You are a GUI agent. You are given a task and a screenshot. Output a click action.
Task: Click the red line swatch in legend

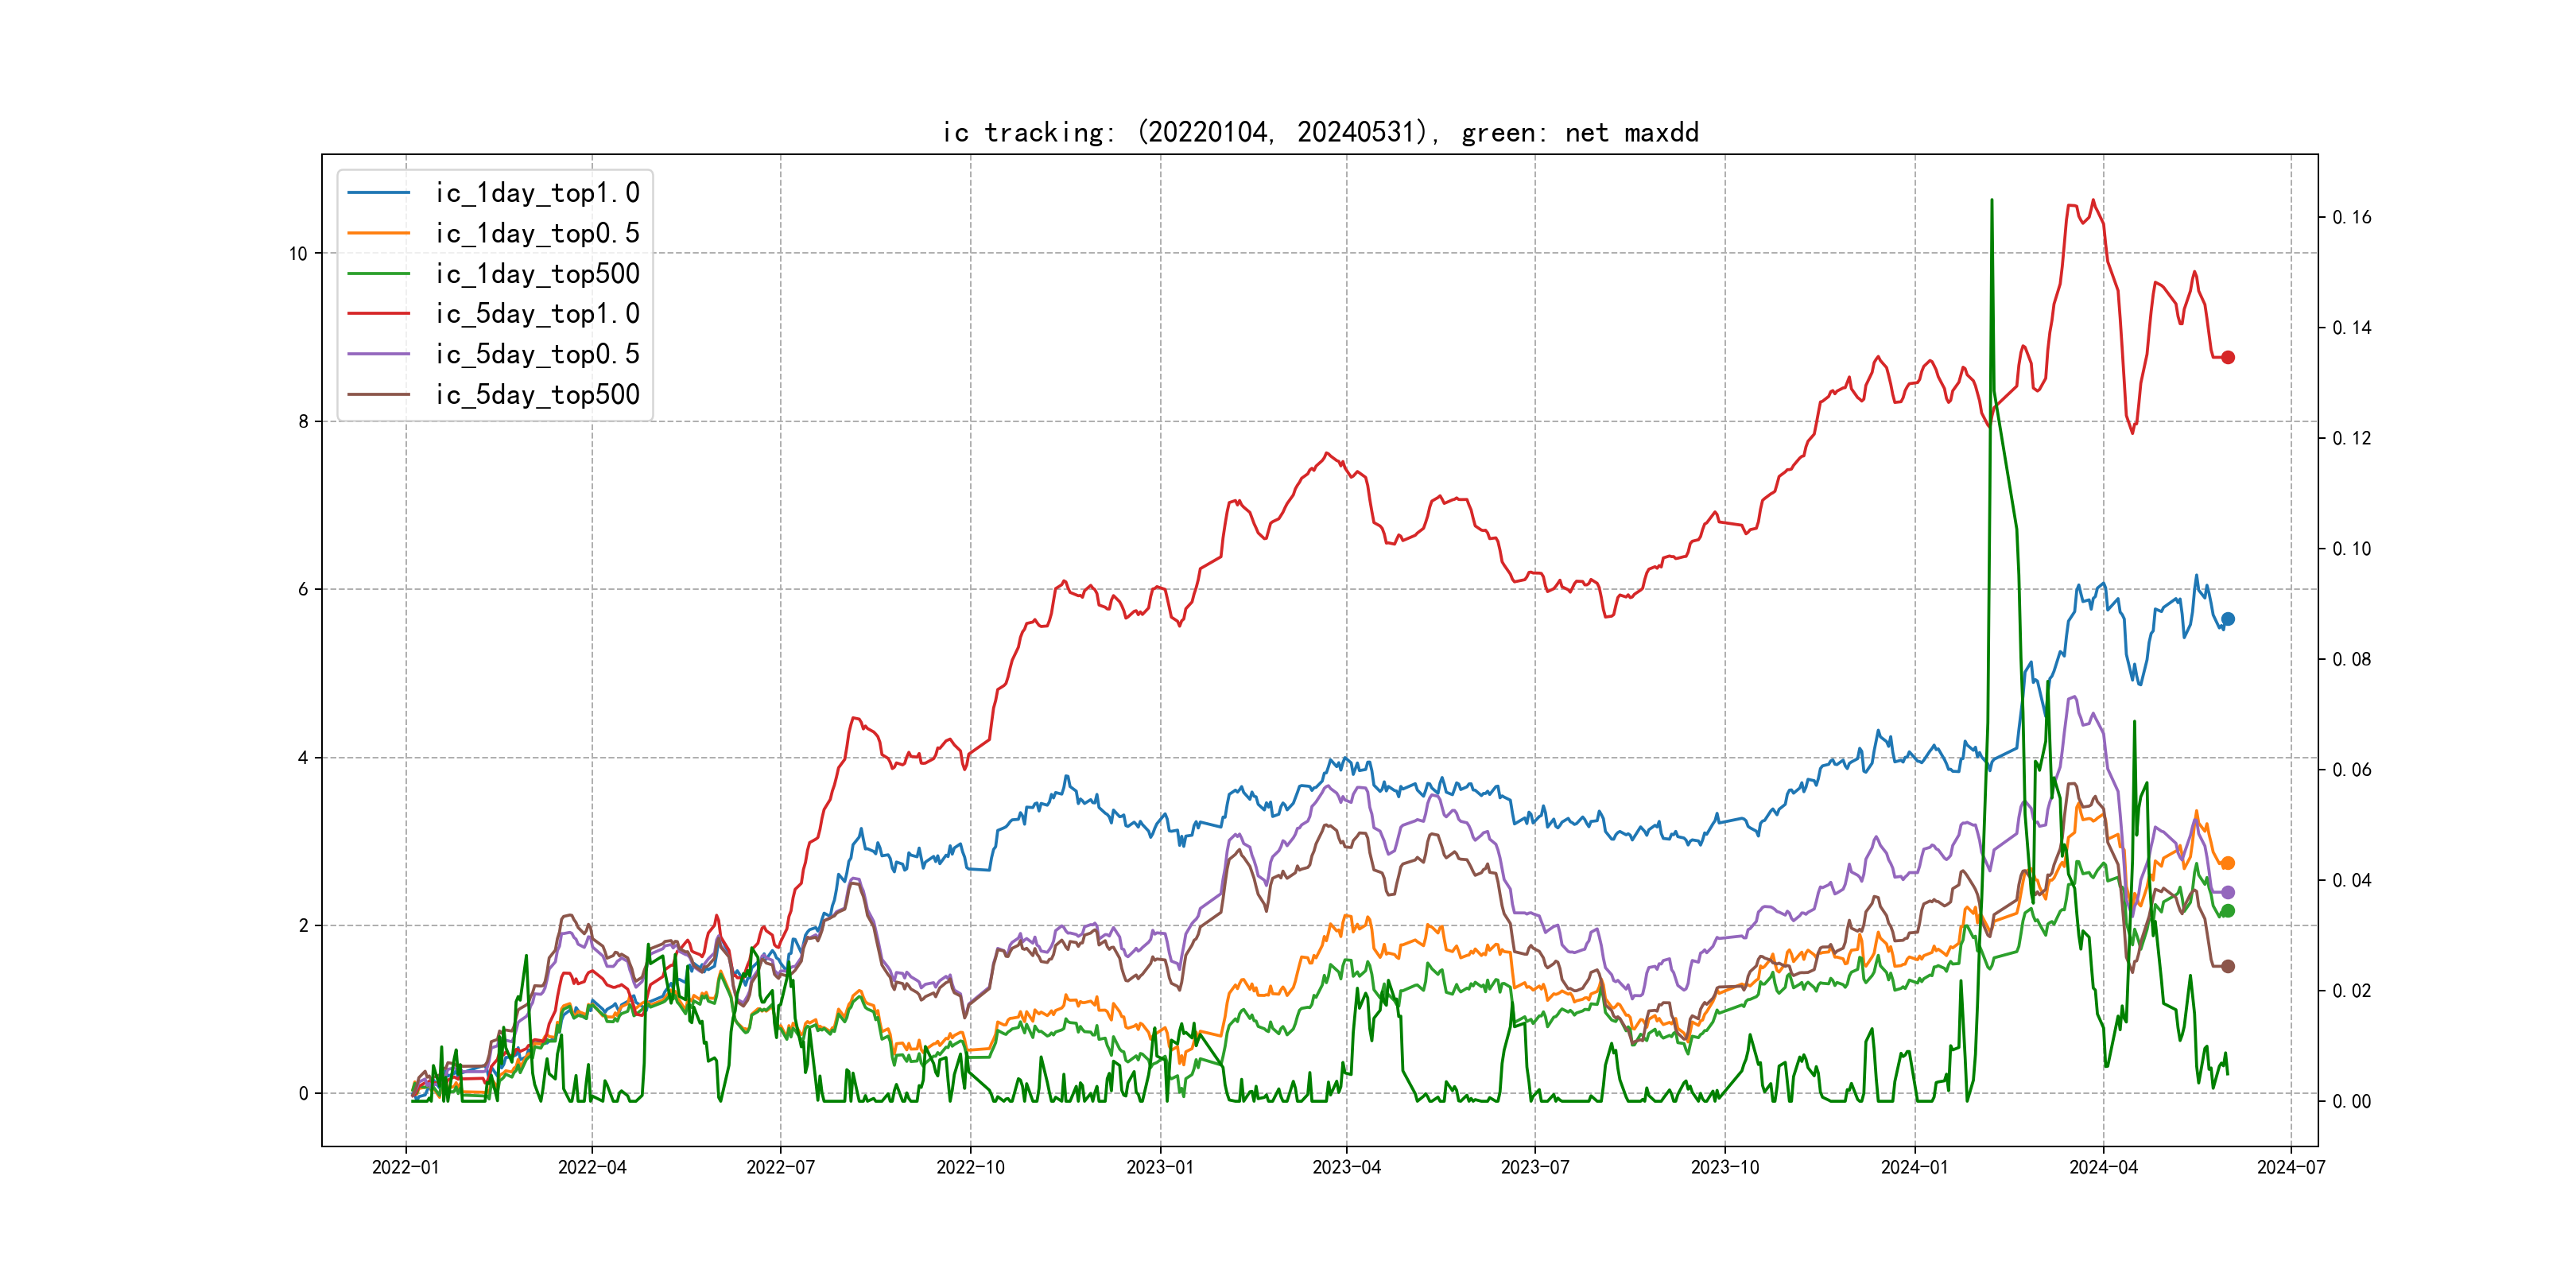pos(378,314)
